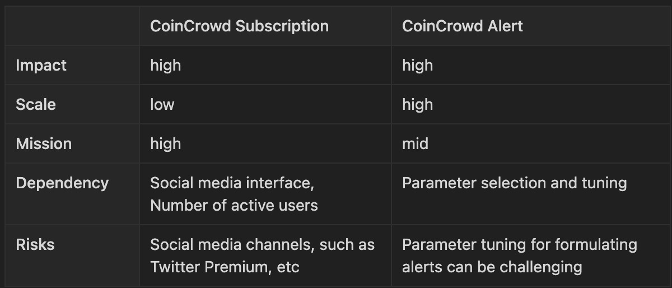Click the Alert Scale cell reading high
This screenshot has width=672, height=288.
click(x=418, y=105)
